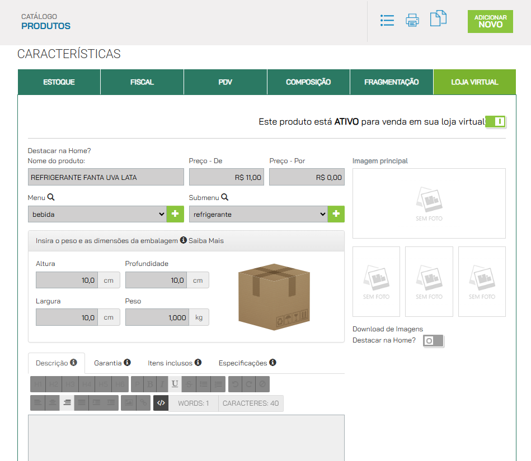Viewport: 531px width, 461px height.
Task: Open the Menu dropdown showing bebida
Action: [x=97, y=214]
